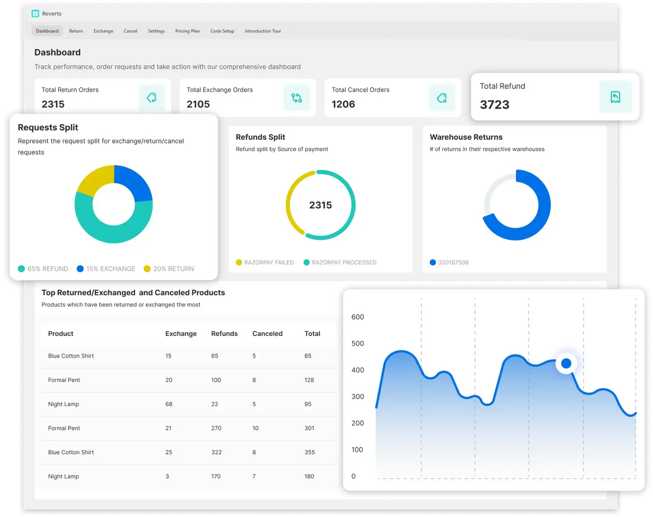
Task: Click the Total Exchange Orders value 2105
Action: [198, 104]
